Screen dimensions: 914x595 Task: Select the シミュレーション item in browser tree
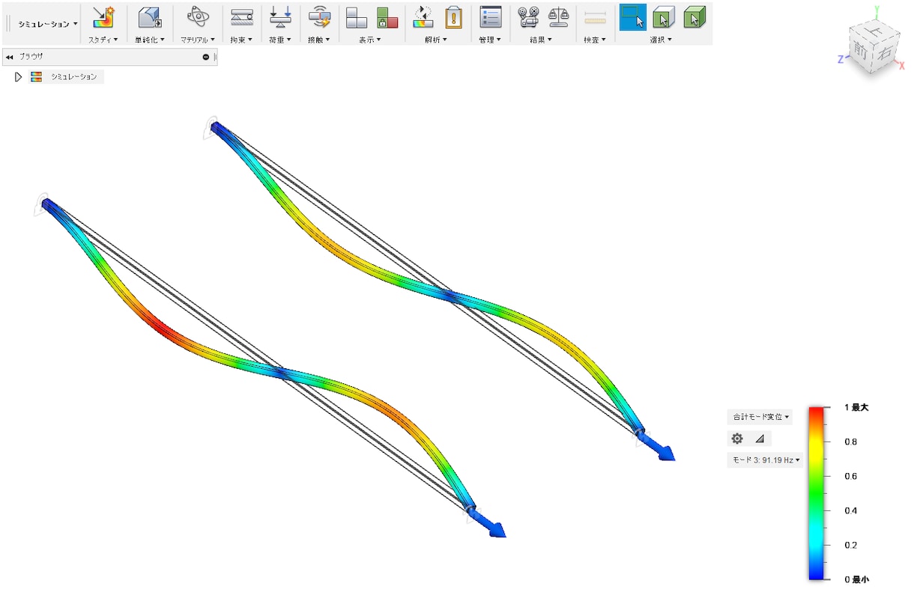pos(73,77)
